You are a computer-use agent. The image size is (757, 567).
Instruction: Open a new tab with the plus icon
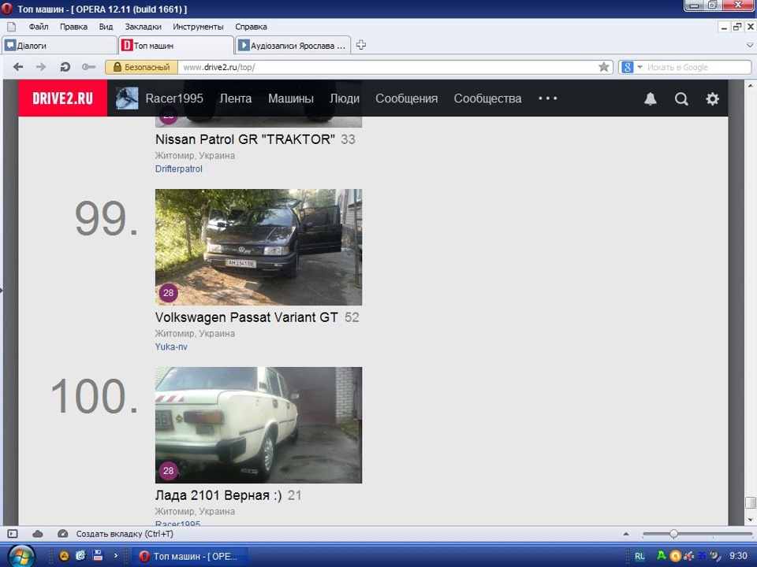(x=360, y=45)
